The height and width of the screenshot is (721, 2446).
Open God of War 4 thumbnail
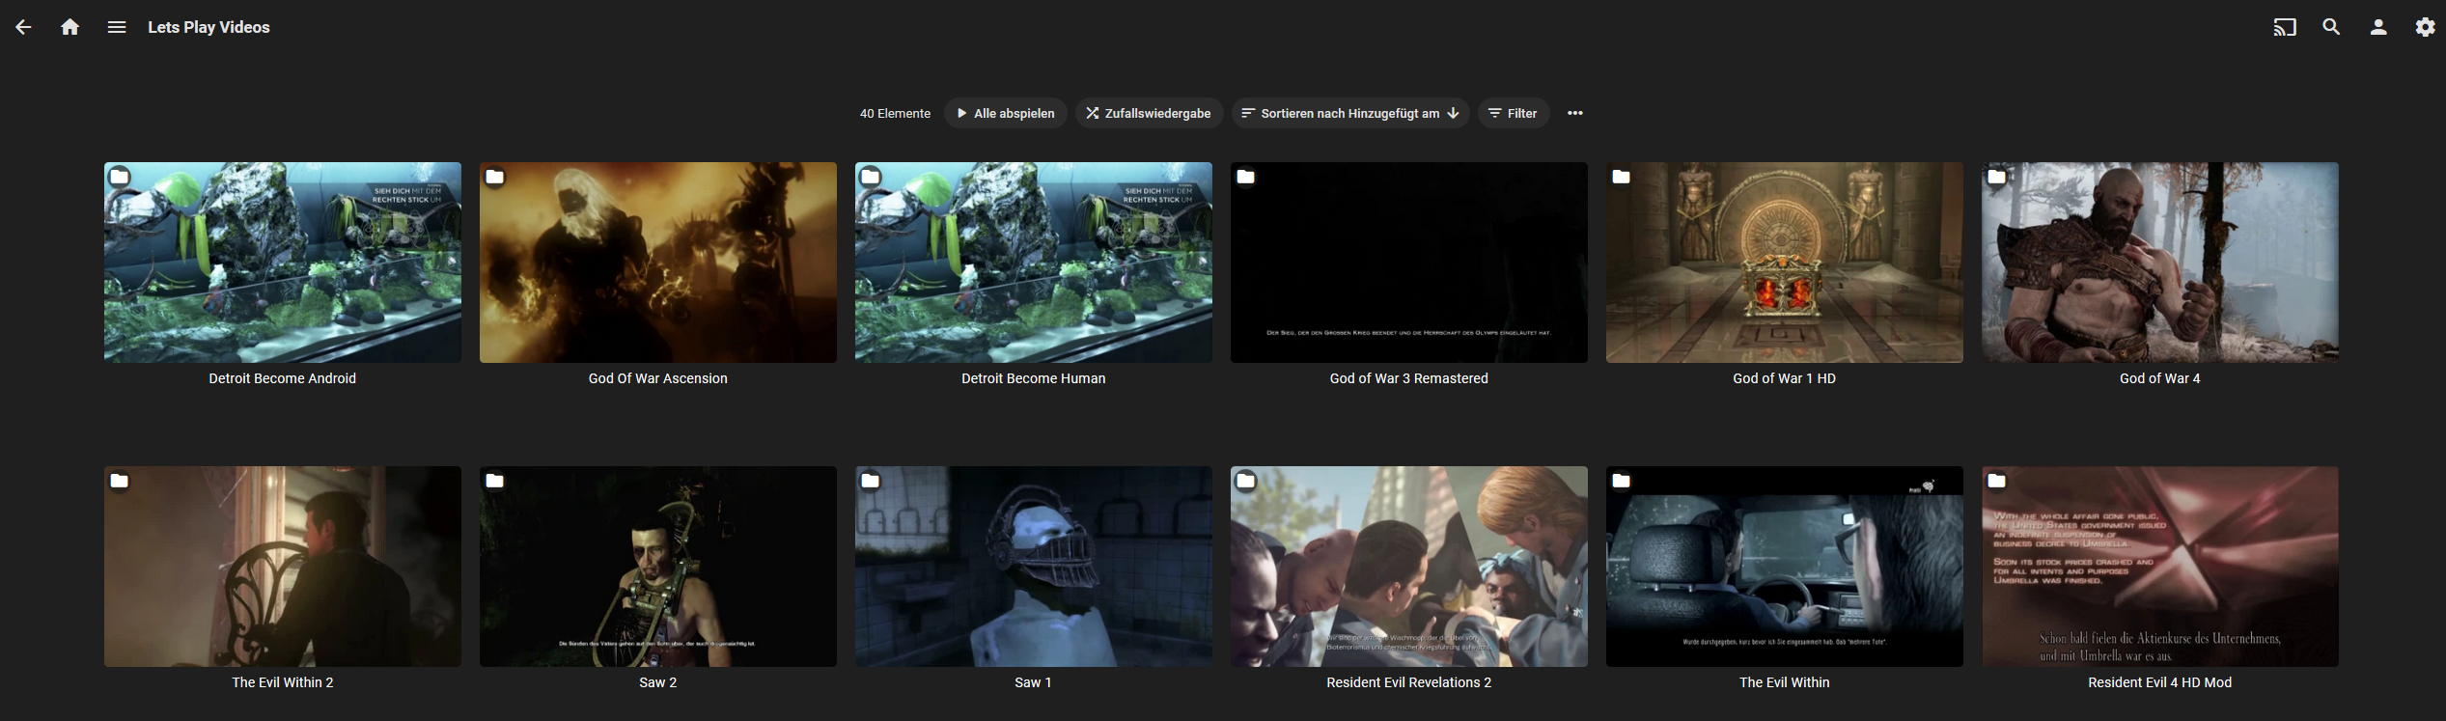(2160, 263)
